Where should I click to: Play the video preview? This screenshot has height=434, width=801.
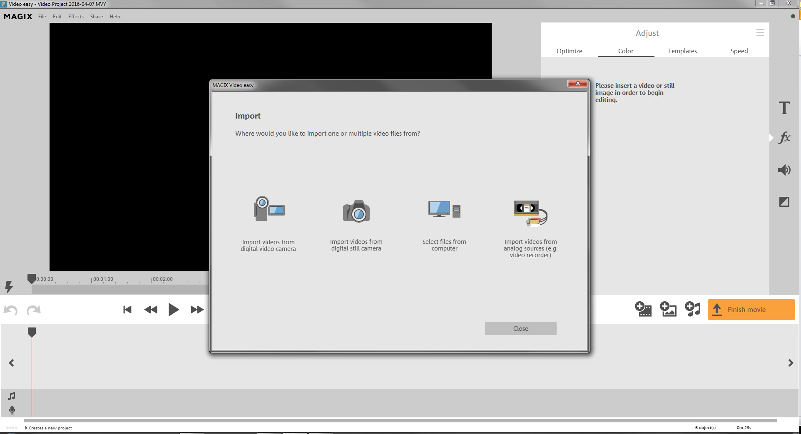[x=174, y=310]
